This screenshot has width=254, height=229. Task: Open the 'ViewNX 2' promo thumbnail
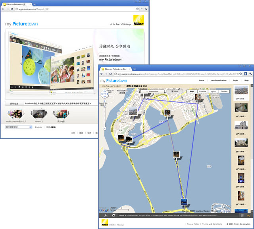tap(39, 114)
